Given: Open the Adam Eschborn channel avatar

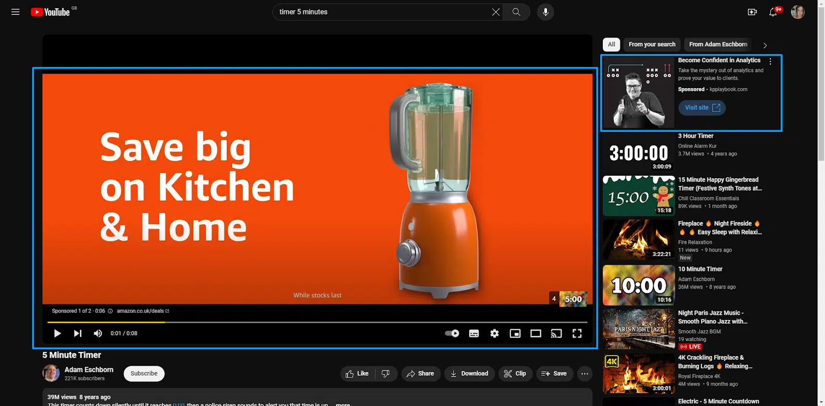Looking at the screenshot, I should 51,373.
